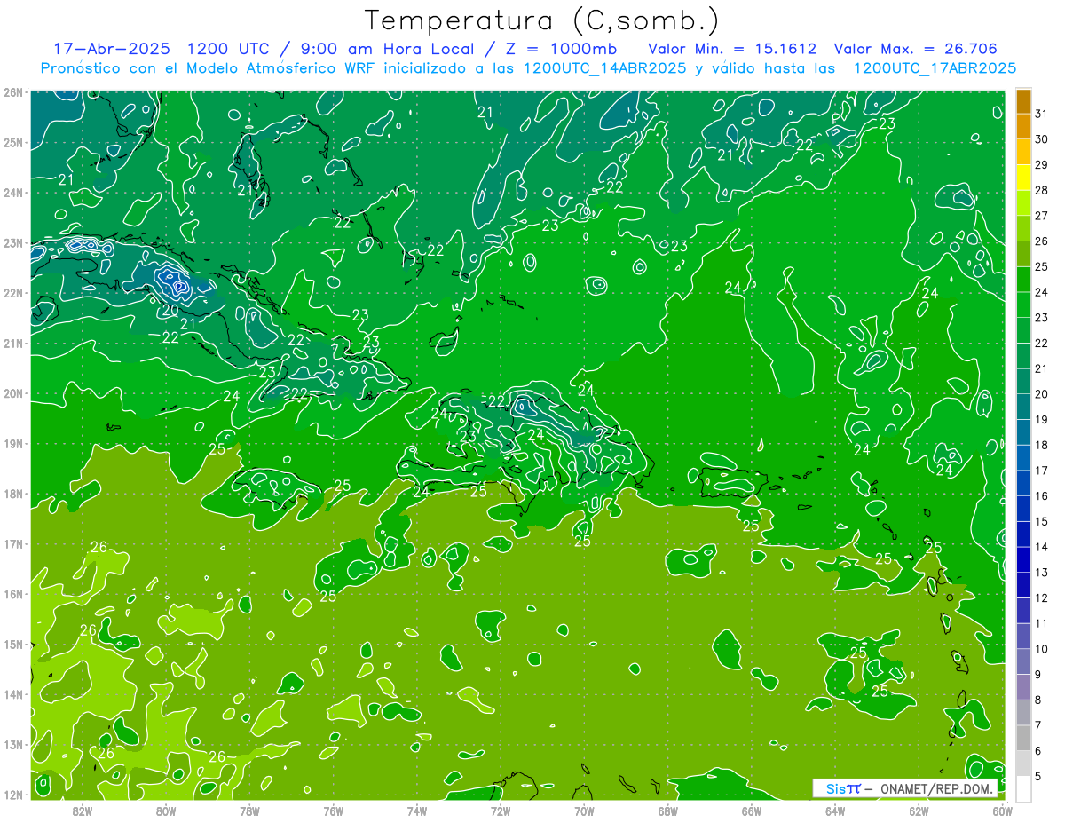Click gray color bar segment between 6 and 7

(1023, 738)
